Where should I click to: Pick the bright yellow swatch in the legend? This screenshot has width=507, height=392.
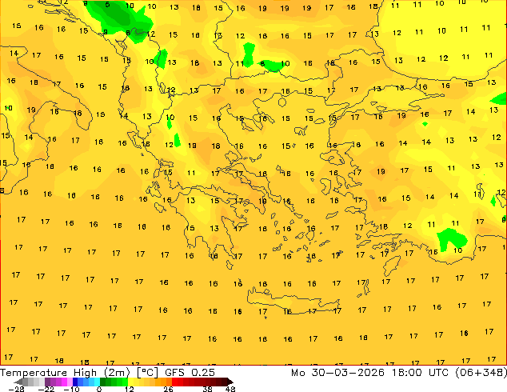point(130,382)
